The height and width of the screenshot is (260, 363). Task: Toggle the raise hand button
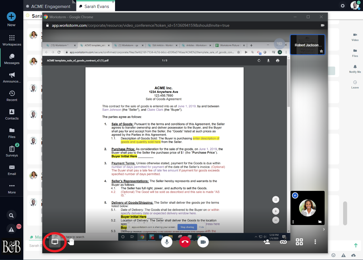click(x=71, y=242)
